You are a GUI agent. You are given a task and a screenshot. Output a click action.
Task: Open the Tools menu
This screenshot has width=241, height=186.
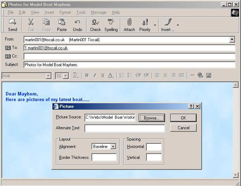(81, 12)
